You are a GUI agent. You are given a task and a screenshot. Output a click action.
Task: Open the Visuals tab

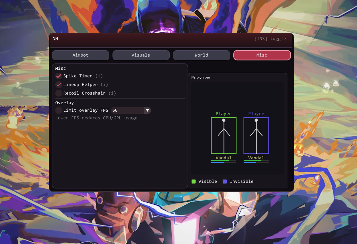click(141, 55)
